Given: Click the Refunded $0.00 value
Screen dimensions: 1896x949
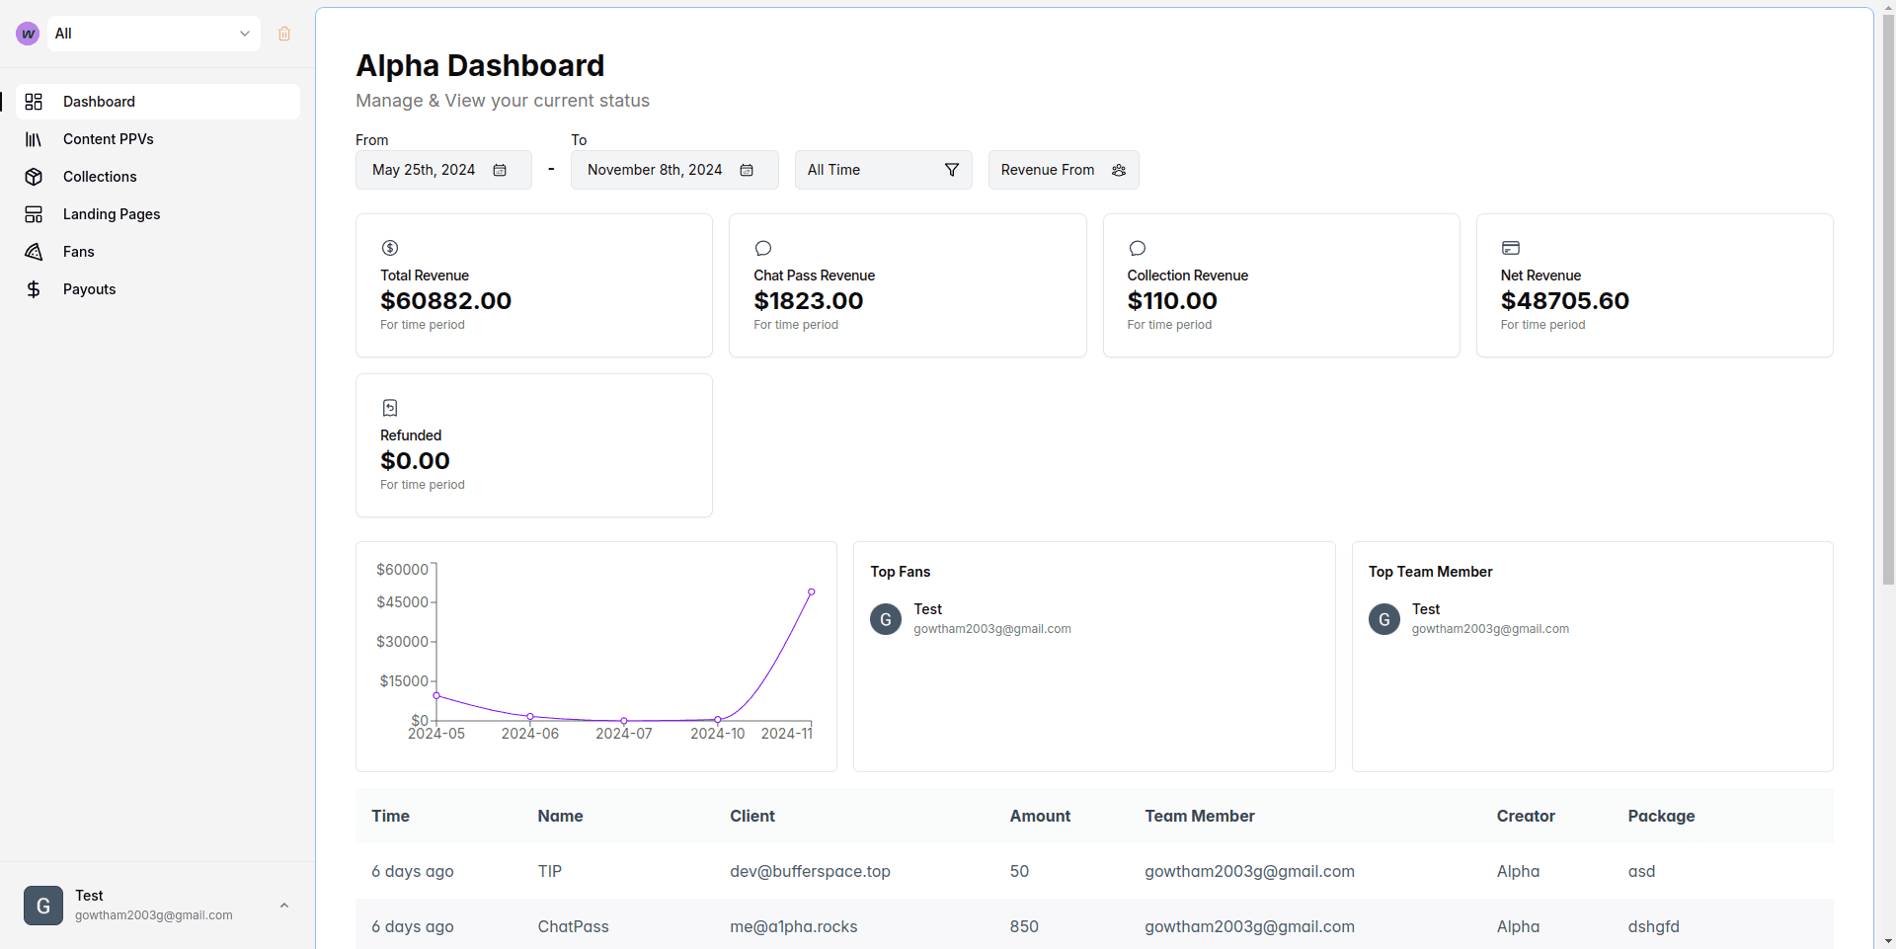Looking at the screenshot, I should tap(415, 461).
